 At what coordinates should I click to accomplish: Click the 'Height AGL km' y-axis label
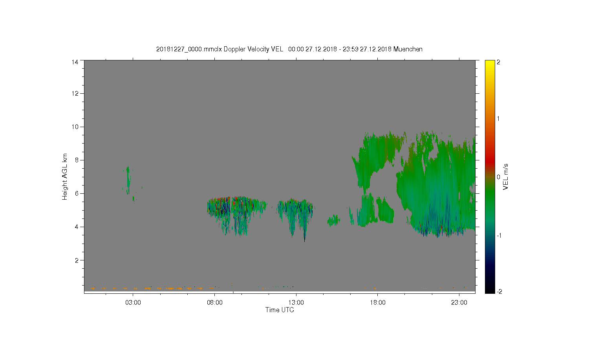point(65,176)
